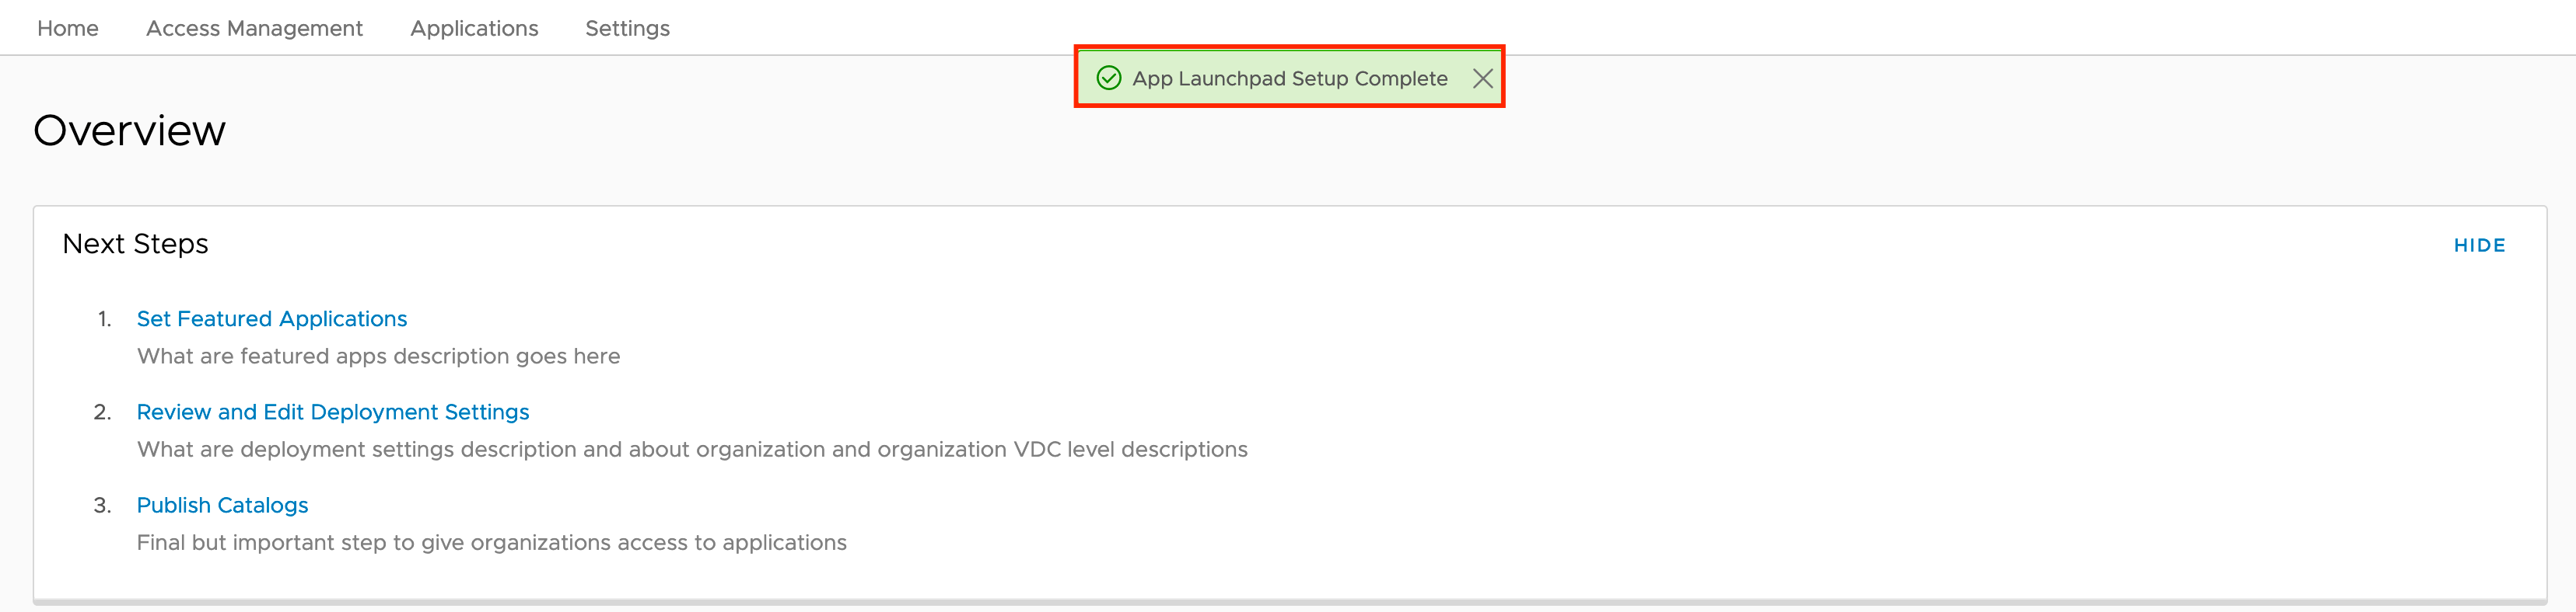Click step number 1 in the list
This screenshot has height=612, width=2576.
click(x=104, y=318)
